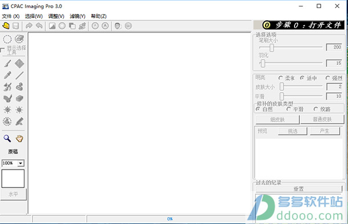Click the square contrast image toolbar icon

tap(52, 26)
